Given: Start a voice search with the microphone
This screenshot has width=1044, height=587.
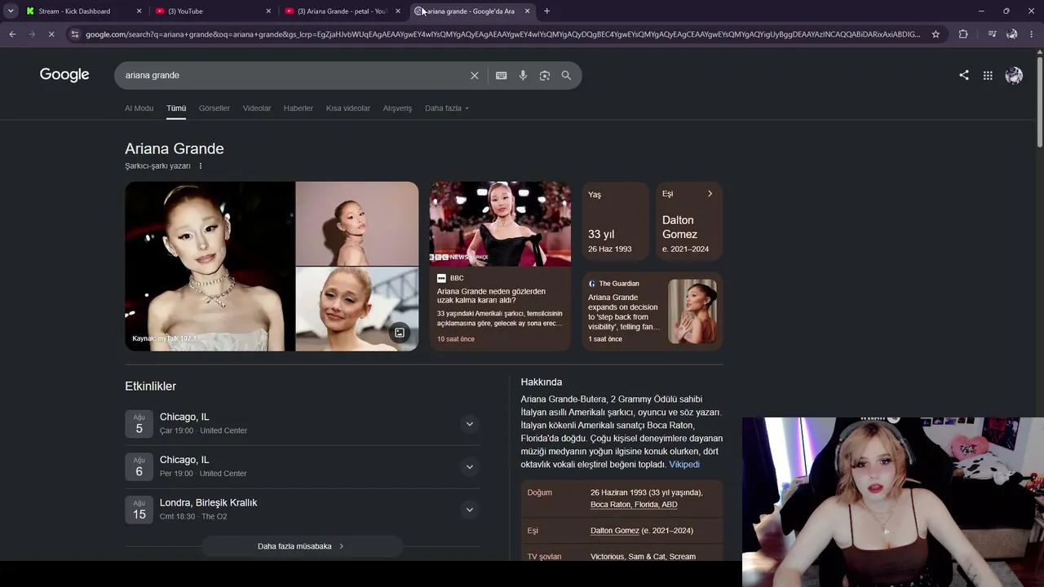Looking at the screenshot, I should pyautogui.click(x=523, y=75).
